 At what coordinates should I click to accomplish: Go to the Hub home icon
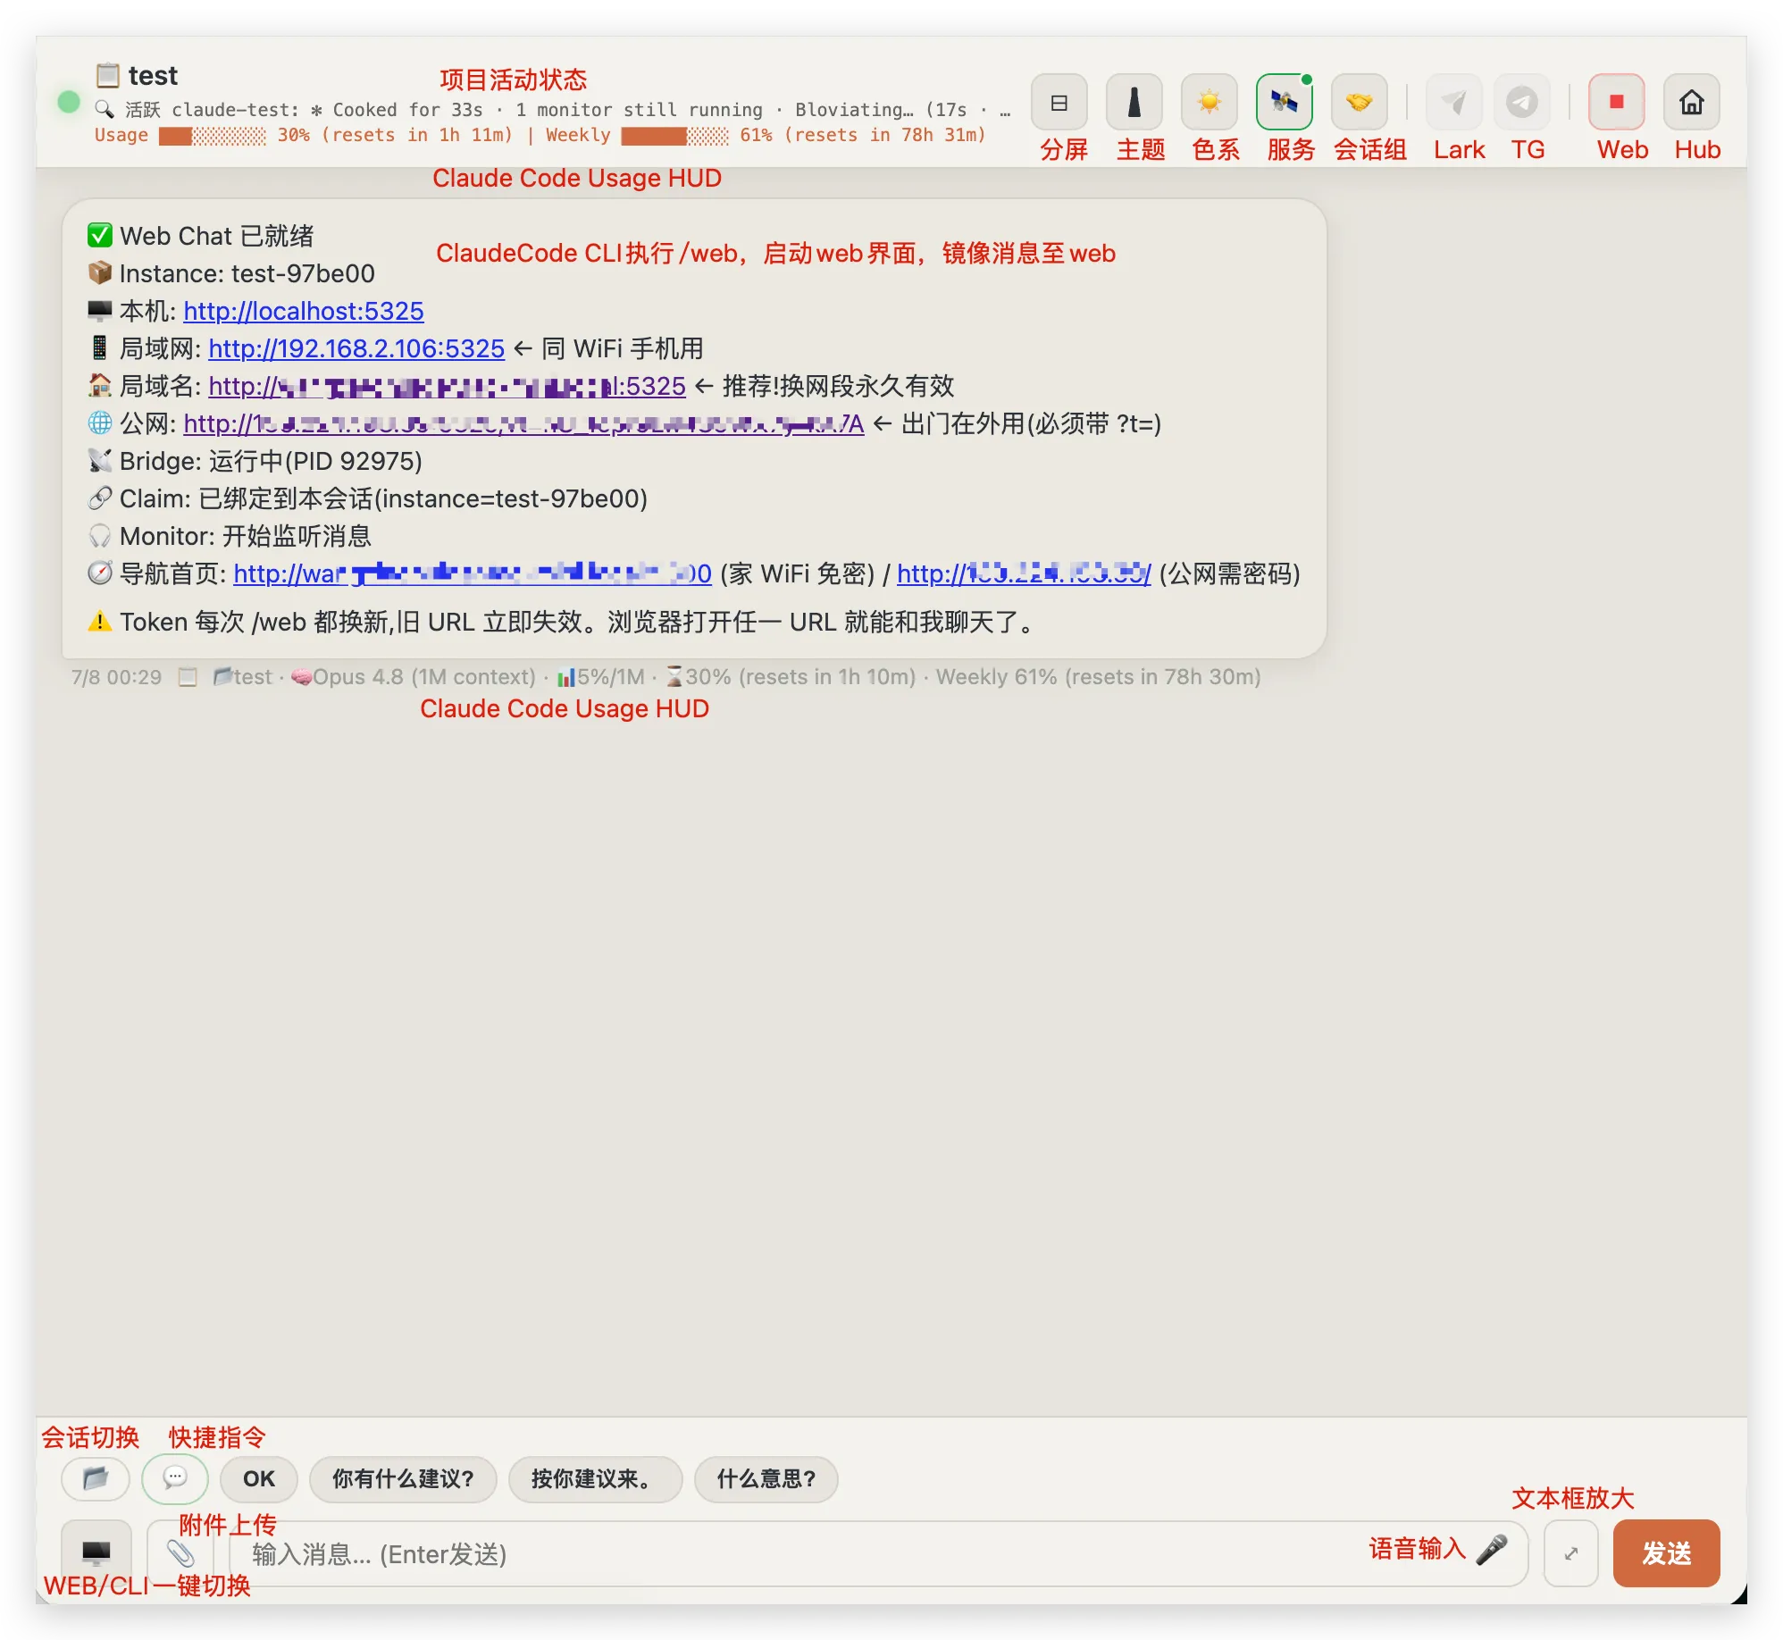[1691, 103]
